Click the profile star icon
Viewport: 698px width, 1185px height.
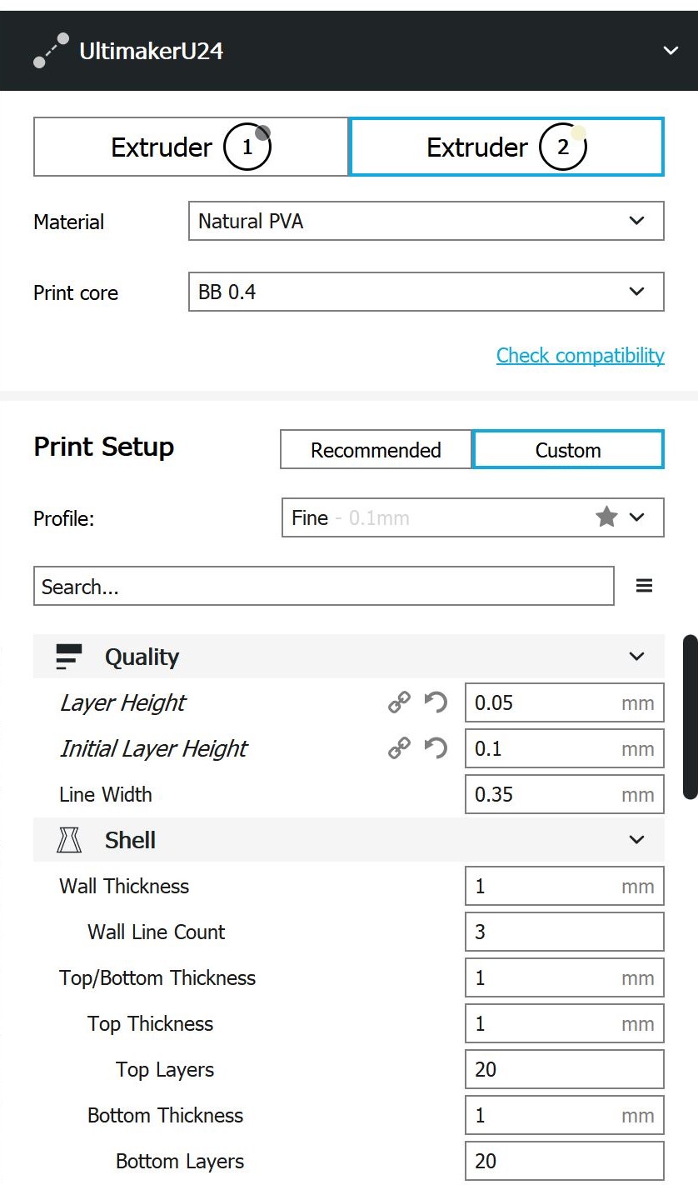pyautogui.click(x=606, y=517)
